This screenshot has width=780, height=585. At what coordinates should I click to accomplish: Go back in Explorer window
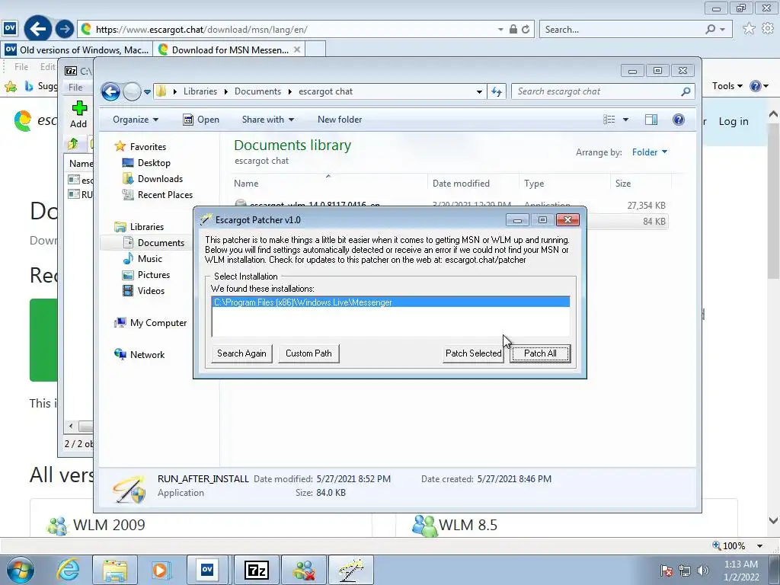(x=110, y=91)
